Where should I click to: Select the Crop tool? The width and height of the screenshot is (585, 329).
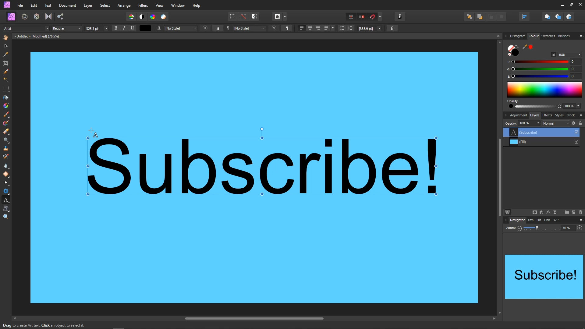coord(6,63)
